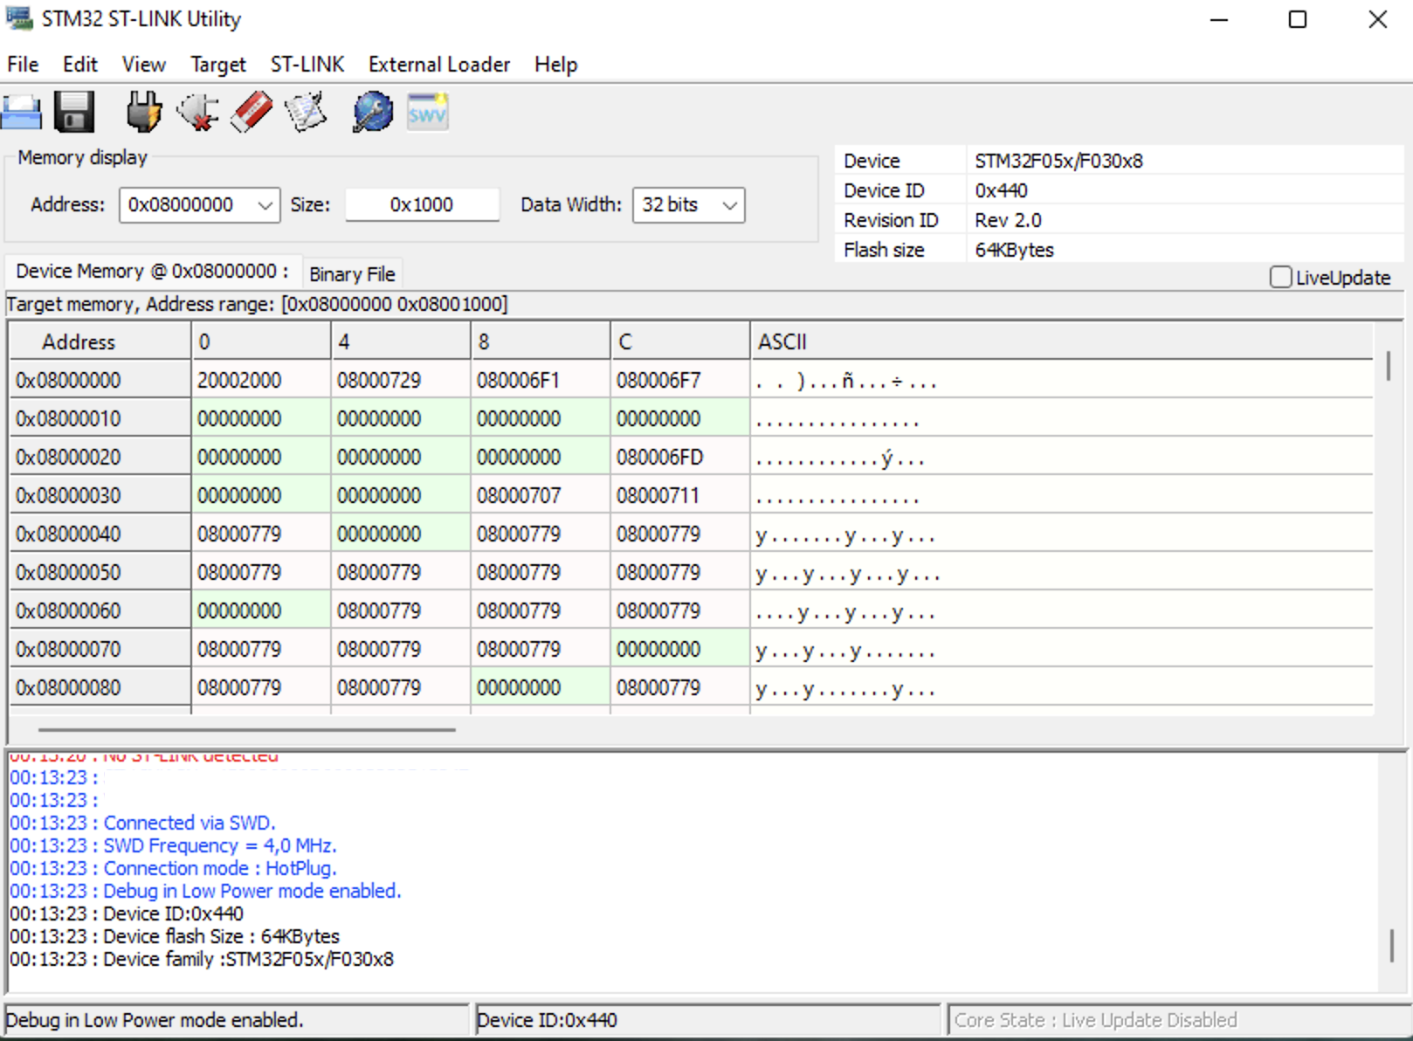Click the Save file floppy icon
This screenshot has height=1041, width=1413.
[x=74, y=112]
